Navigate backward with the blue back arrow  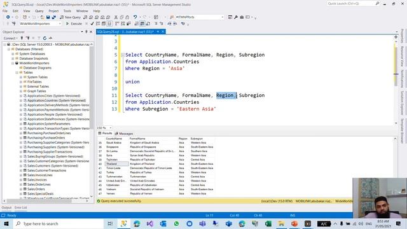pyautogui.click(x=8, y=17)
